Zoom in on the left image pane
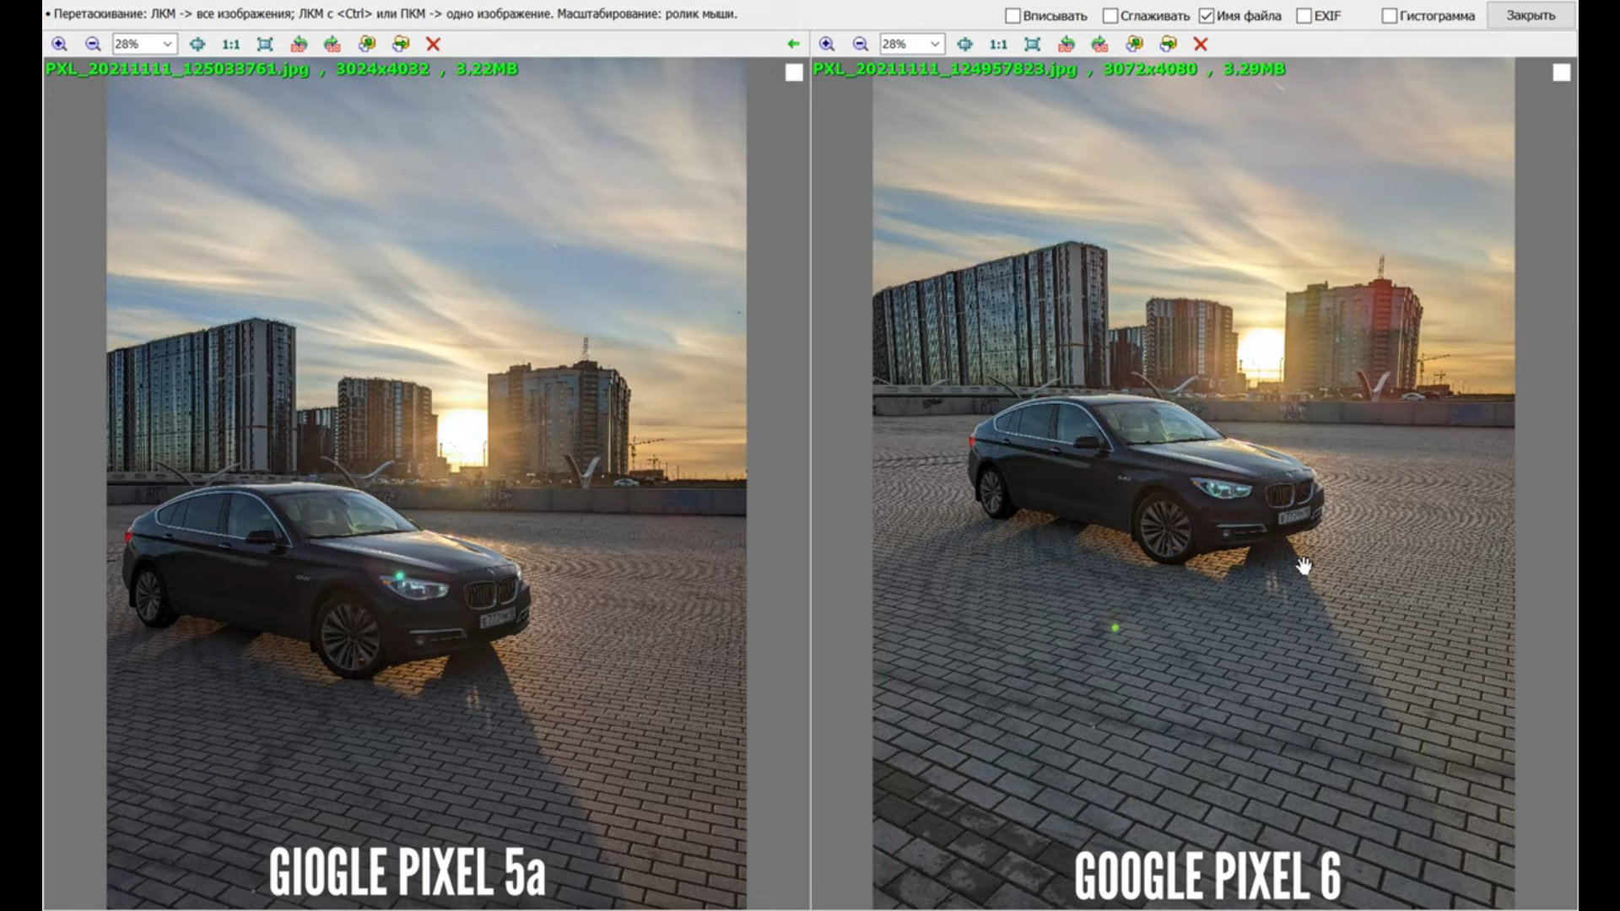The width and height of the screenshot is (1620, 911). pos(59,44)
